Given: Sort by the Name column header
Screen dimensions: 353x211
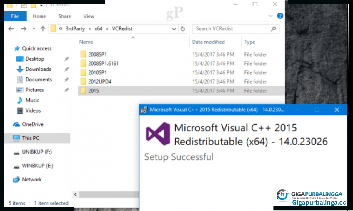Looking at the screenshot, I should tap(86, 42).
